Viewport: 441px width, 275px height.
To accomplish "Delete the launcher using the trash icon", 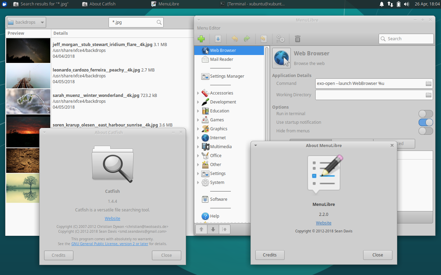I will pos(297,39).
